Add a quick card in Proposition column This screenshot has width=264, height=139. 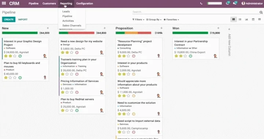coord(161,28)
